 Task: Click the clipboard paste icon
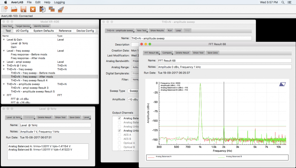[42, 9]
